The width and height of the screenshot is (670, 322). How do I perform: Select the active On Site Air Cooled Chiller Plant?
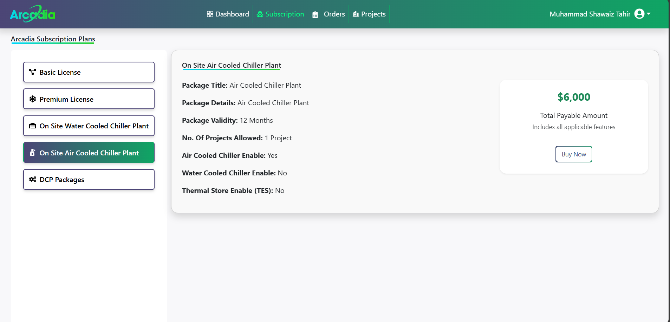(x=89, y=153)
